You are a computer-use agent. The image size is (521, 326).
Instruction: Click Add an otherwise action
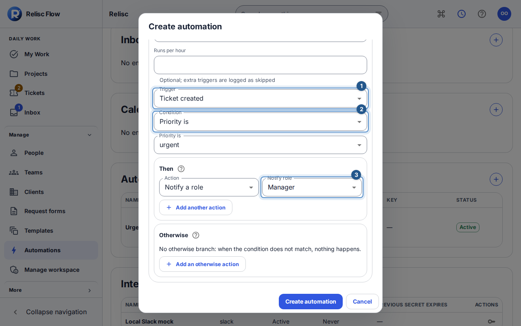pos(202,264)
